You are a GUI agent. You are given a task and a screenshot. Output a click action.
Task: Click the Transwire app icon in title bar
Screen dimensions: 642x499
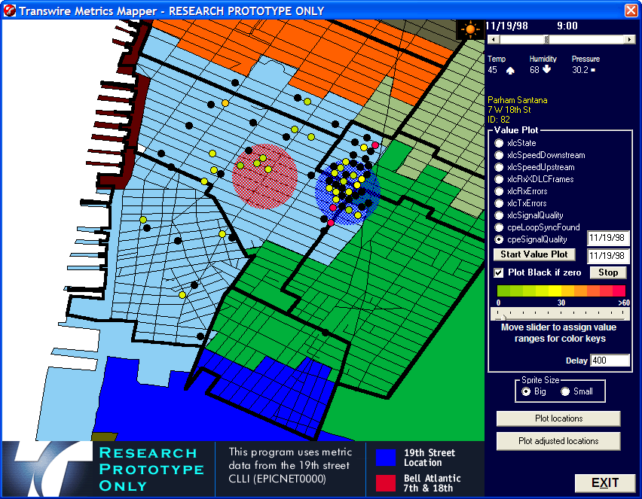pos(9,11)
